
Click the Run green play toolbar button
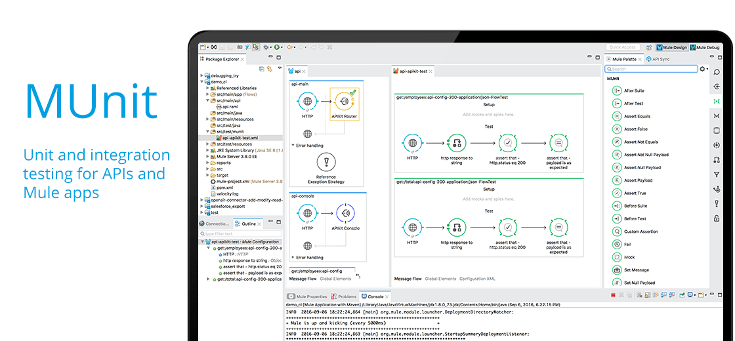tap(277, 47)
